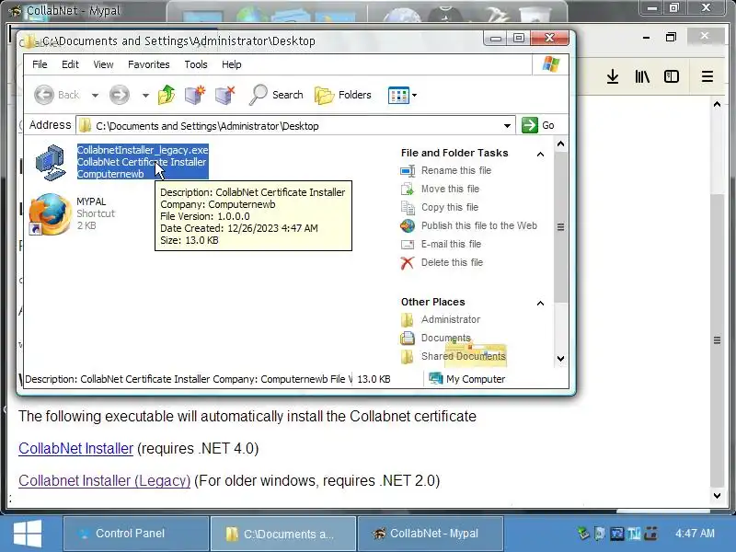
Task: Open the Back history dropdown arrow
Action: pos(95,96)
